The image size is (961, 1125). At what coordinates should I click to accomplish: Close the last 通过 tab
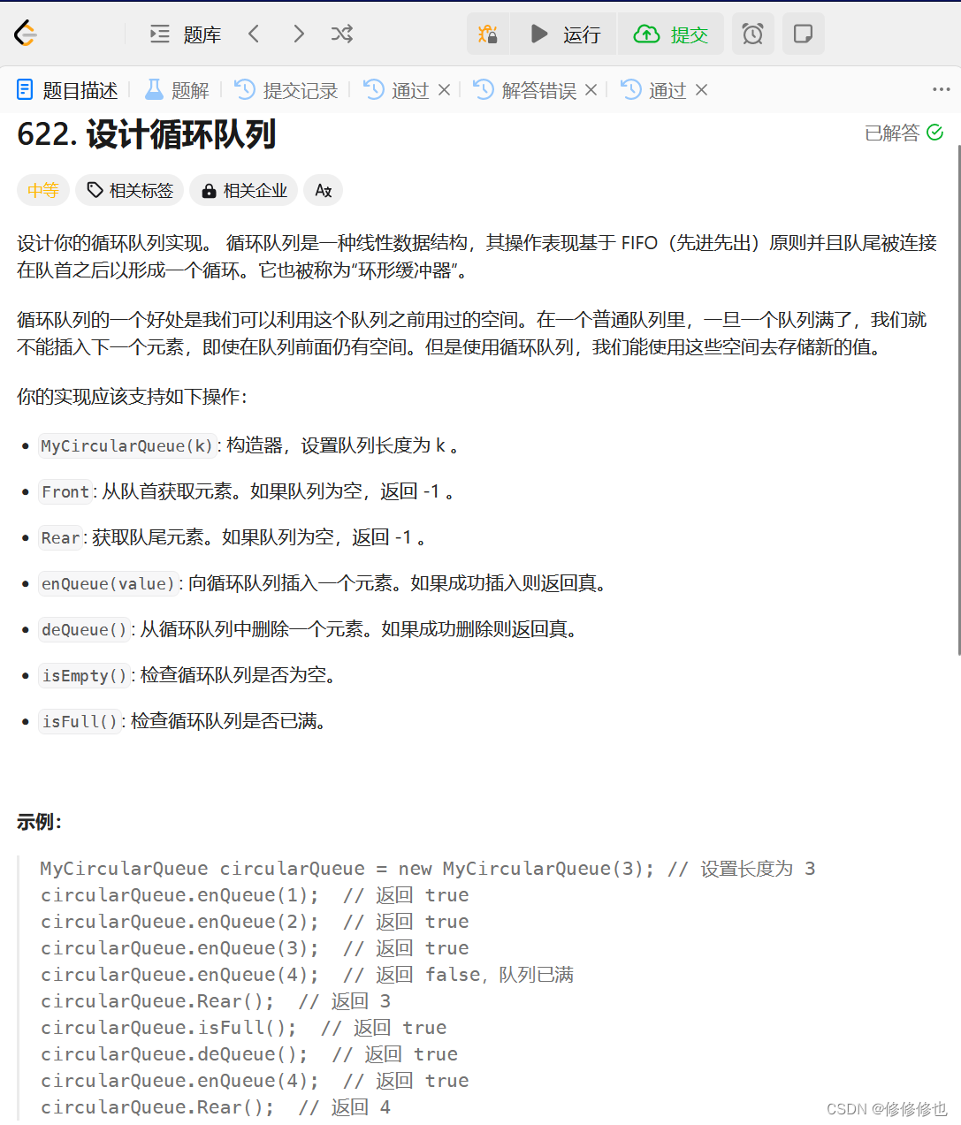coord(702,90)
